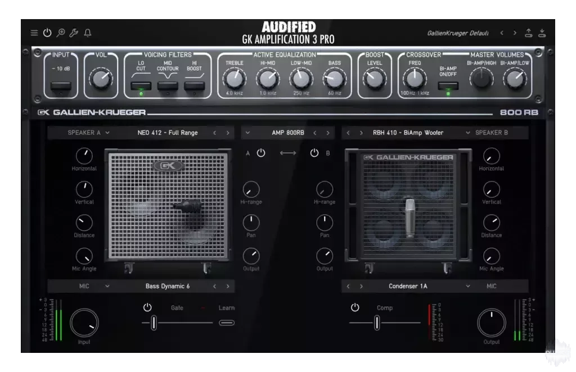
Task: Open the hamburger menu icon
Action: (34, 33)
